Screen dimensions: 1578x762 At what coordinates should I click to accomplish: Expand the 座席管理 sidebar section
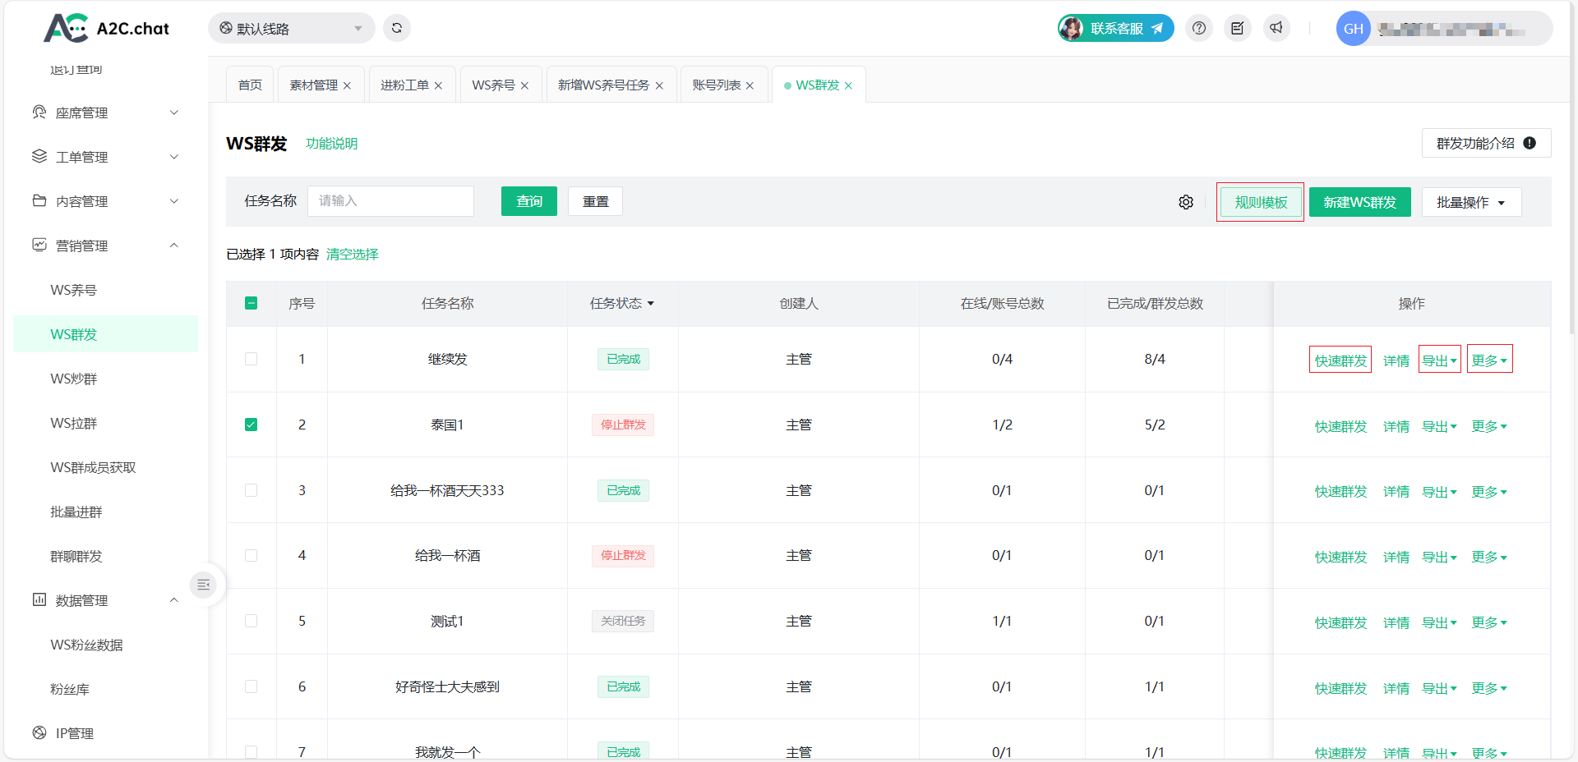[x=105, y=112]
